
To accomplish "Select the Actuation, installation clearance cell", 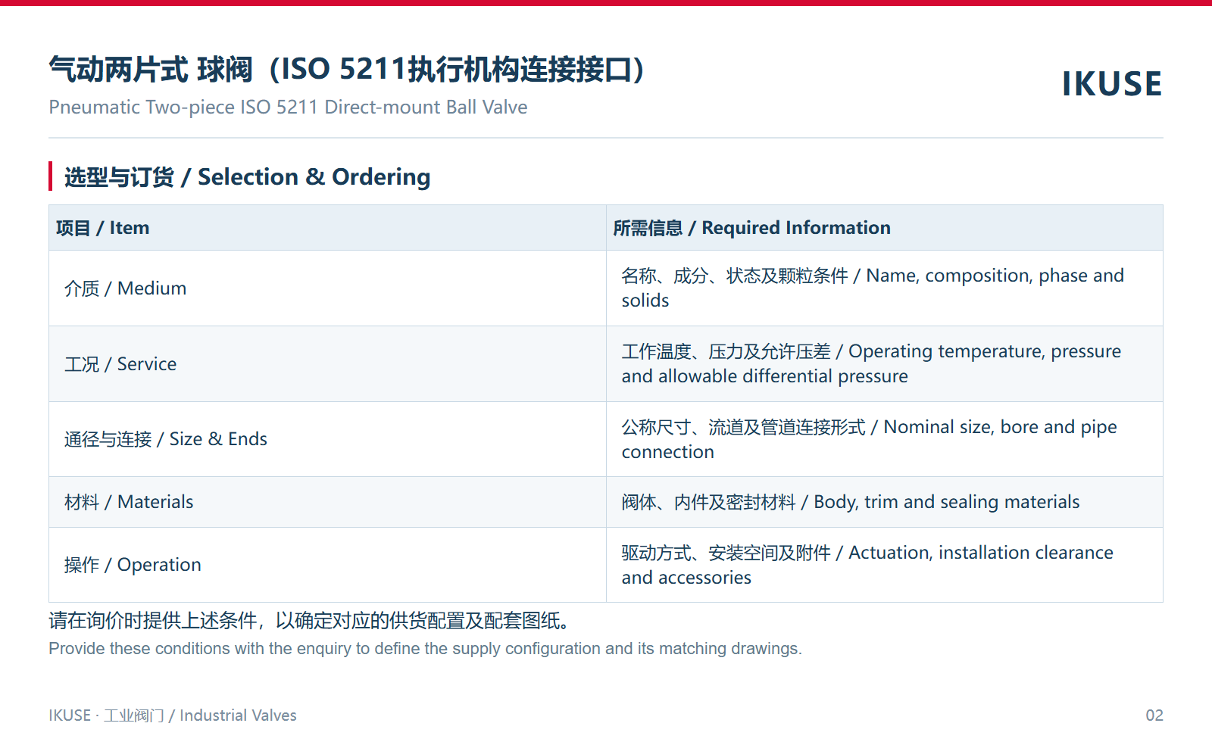I will [884, 565].
